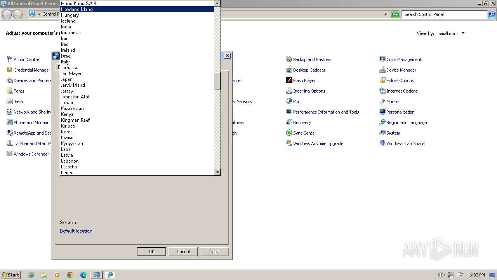Click the volume icon in system tray
497x280 pixels.
[441, 275]
